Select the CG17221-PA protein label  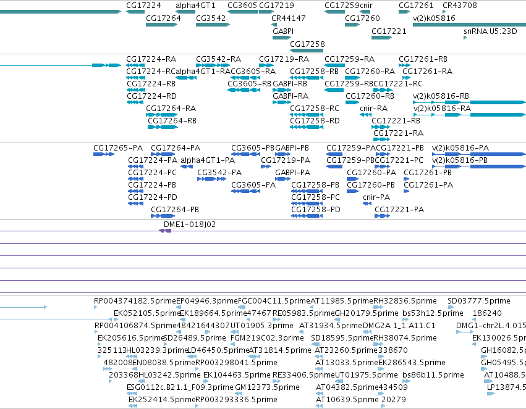point(399,210)
